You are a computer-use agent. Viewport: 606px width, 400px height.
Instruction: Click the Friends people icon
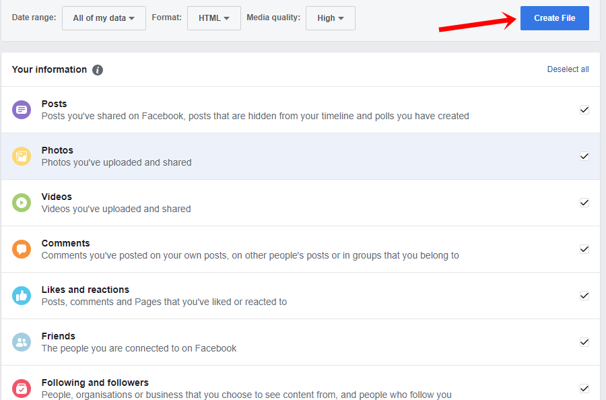[22, 342]
